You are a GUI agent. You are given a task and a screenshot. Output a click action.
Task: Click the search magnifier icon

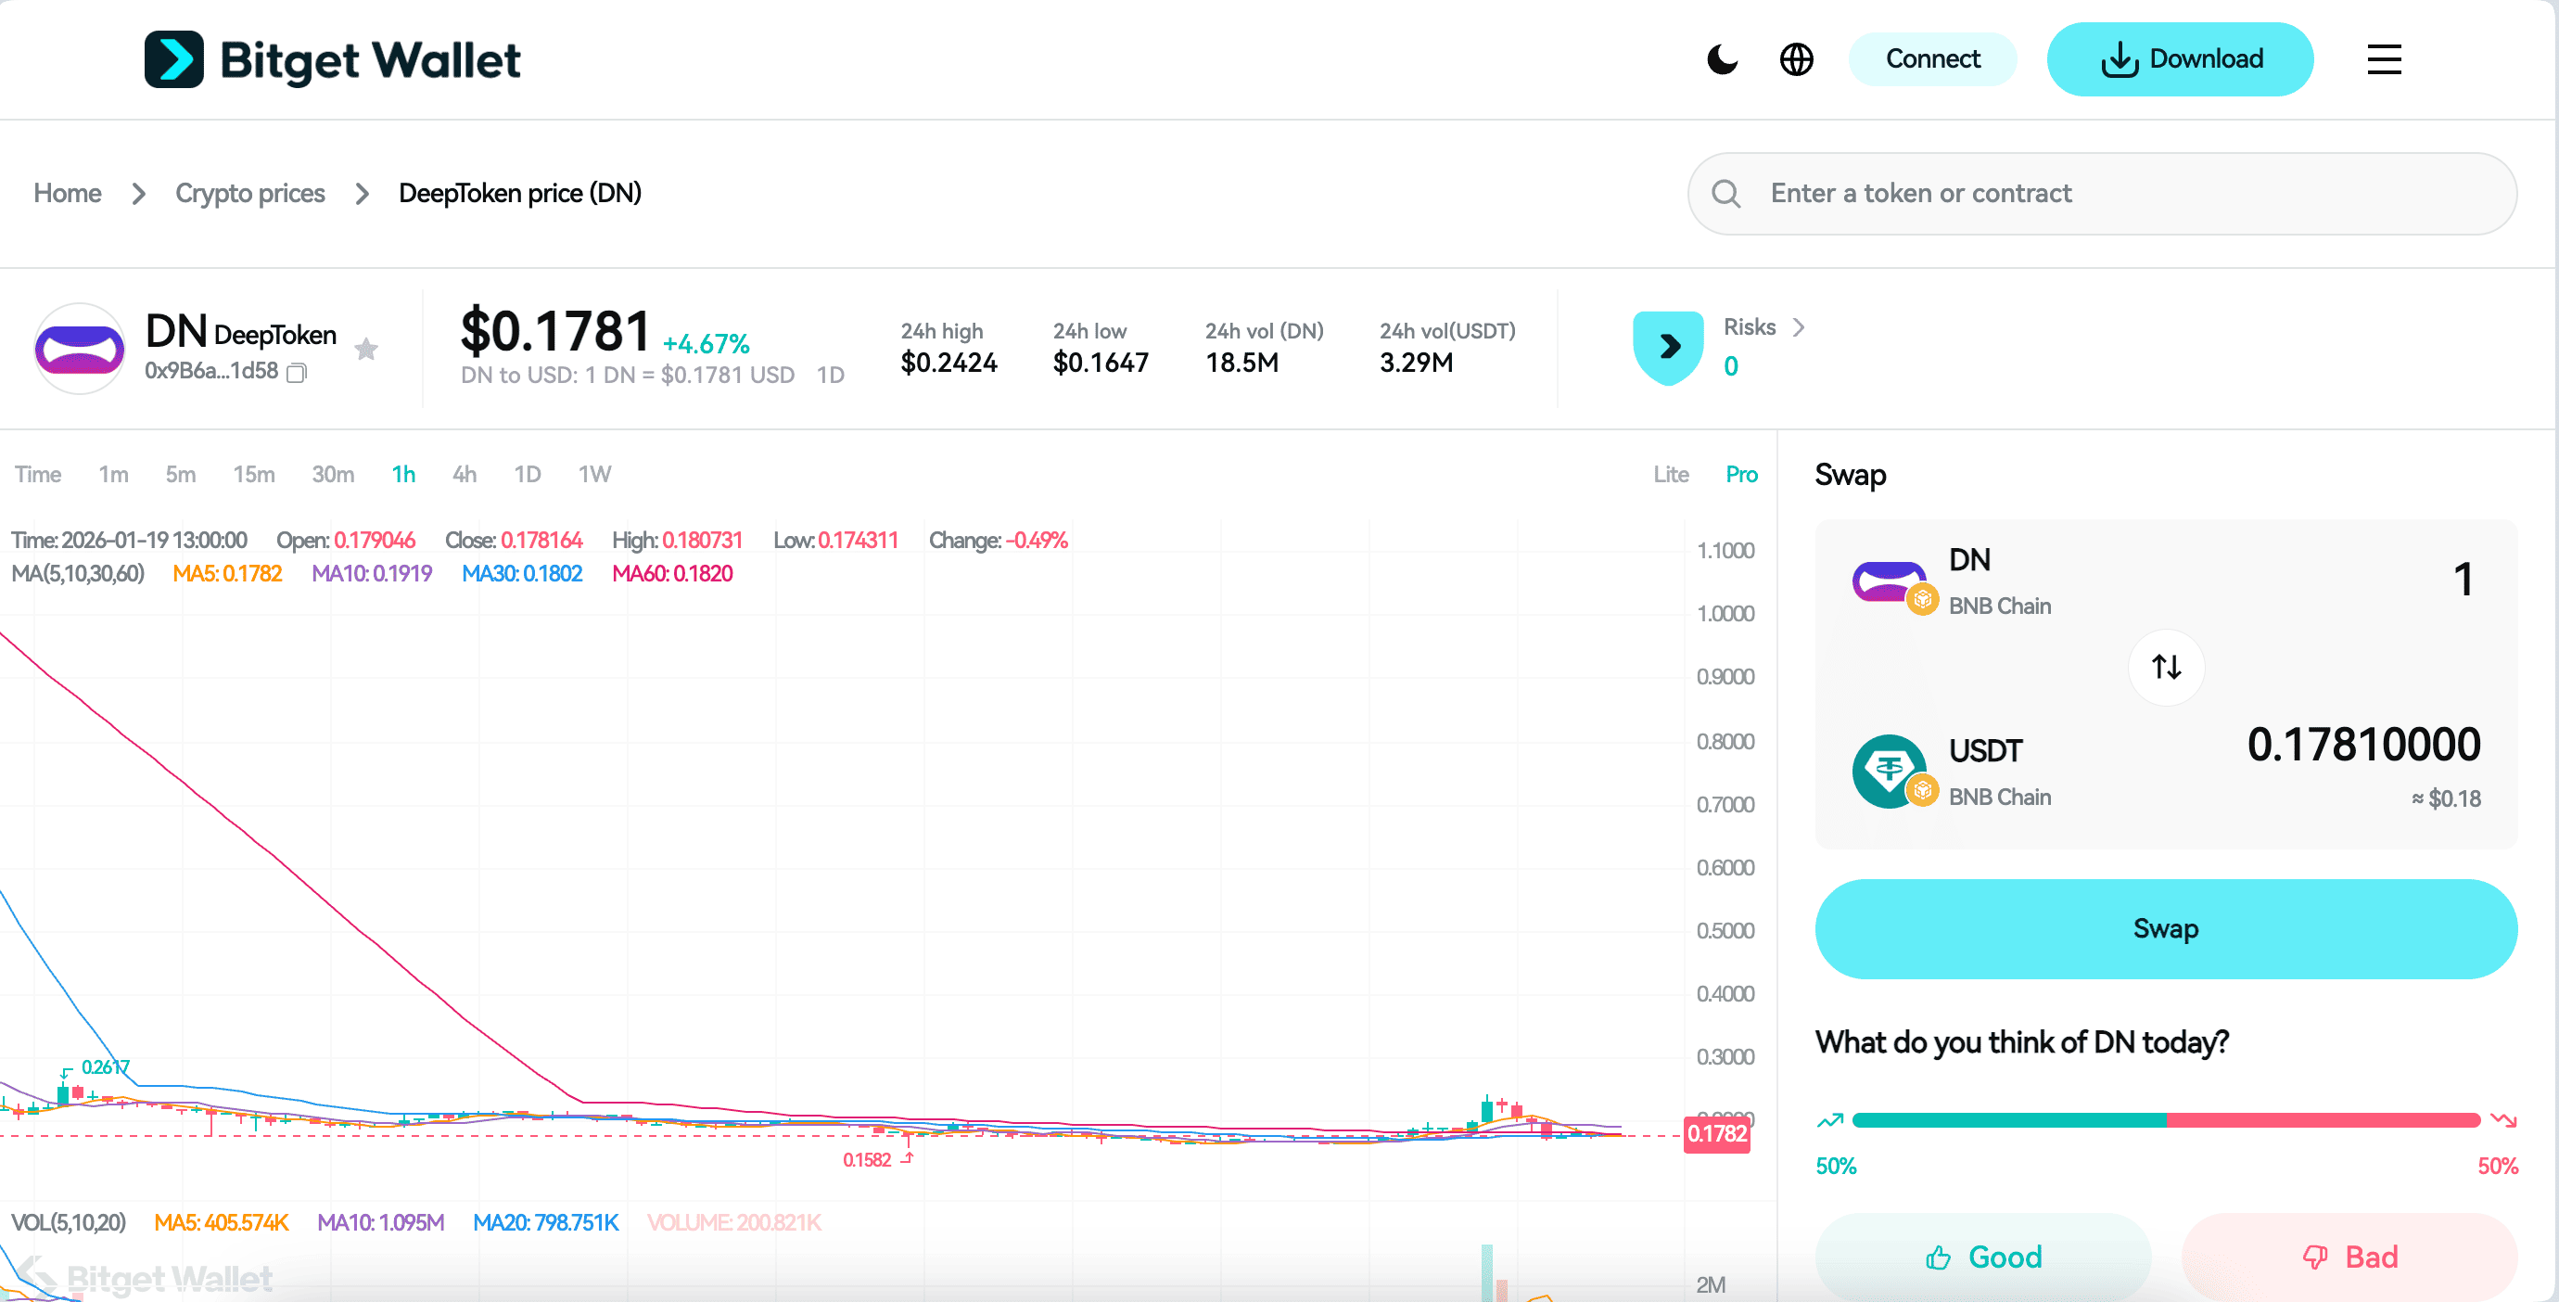1725,193
